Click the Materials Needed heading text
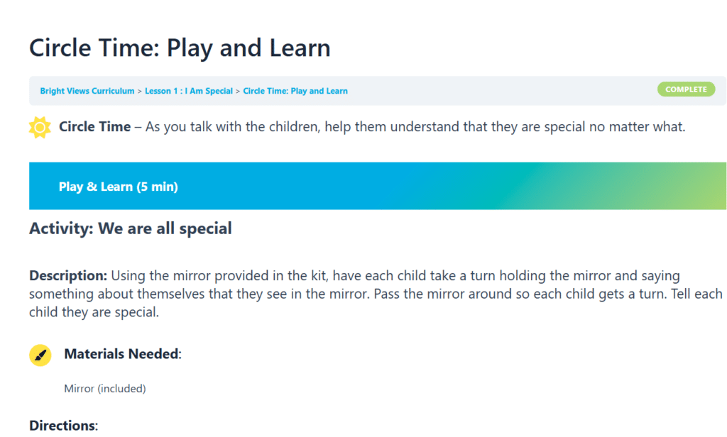This screenshot has width=727, height=437. pos(122,354)
